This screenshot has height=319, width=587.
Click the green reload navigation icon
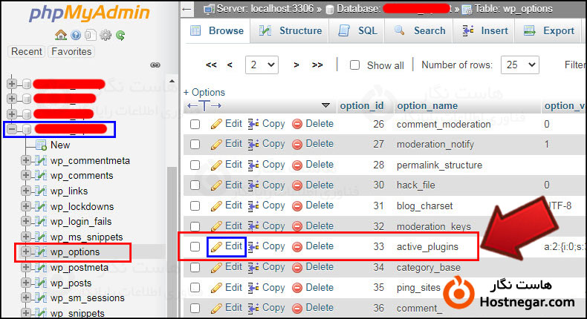coord(120,35)
